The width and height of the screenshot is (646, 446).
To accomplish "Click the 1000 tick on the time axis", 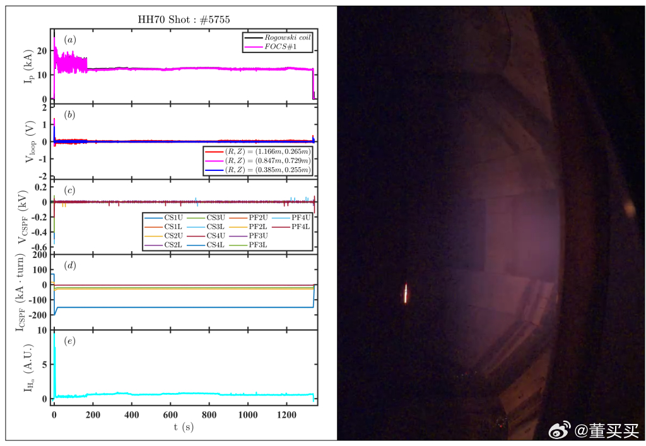I will [247, 415].
